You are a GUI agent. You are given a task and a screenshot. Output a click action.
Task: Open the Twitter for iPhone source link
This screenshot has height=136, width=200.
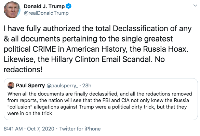(x=80, y=129)
